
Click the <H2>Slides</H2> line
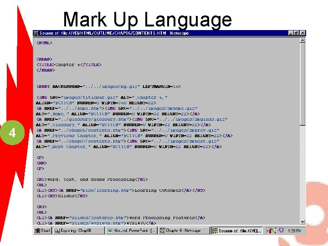click(x=62, y=196)
